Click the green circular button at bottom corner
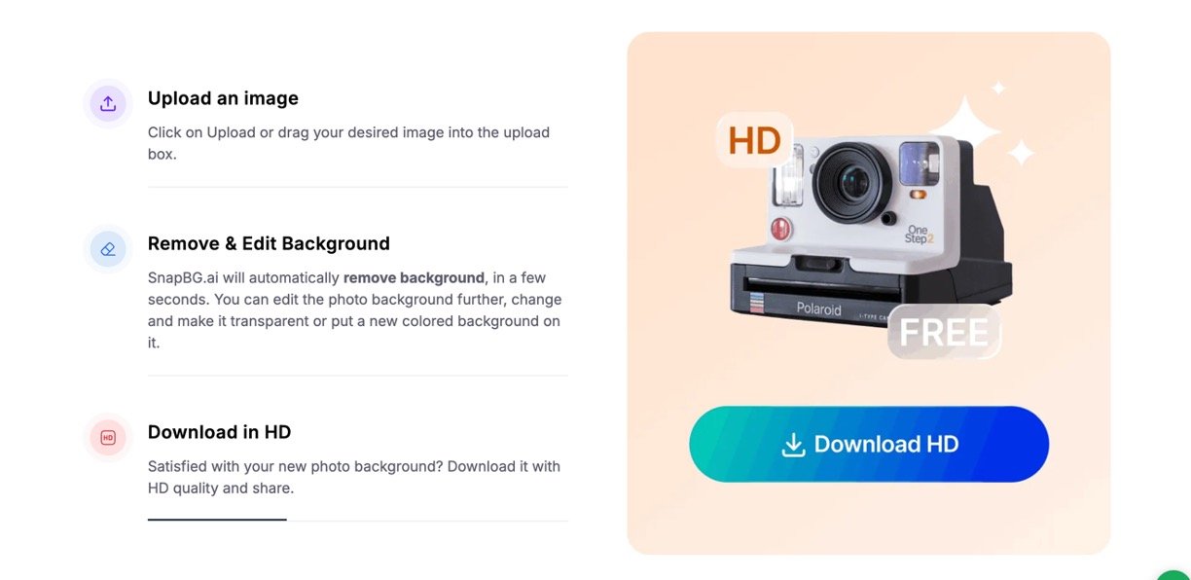This screenshot has width=1191, height=580. point(1173,575)
